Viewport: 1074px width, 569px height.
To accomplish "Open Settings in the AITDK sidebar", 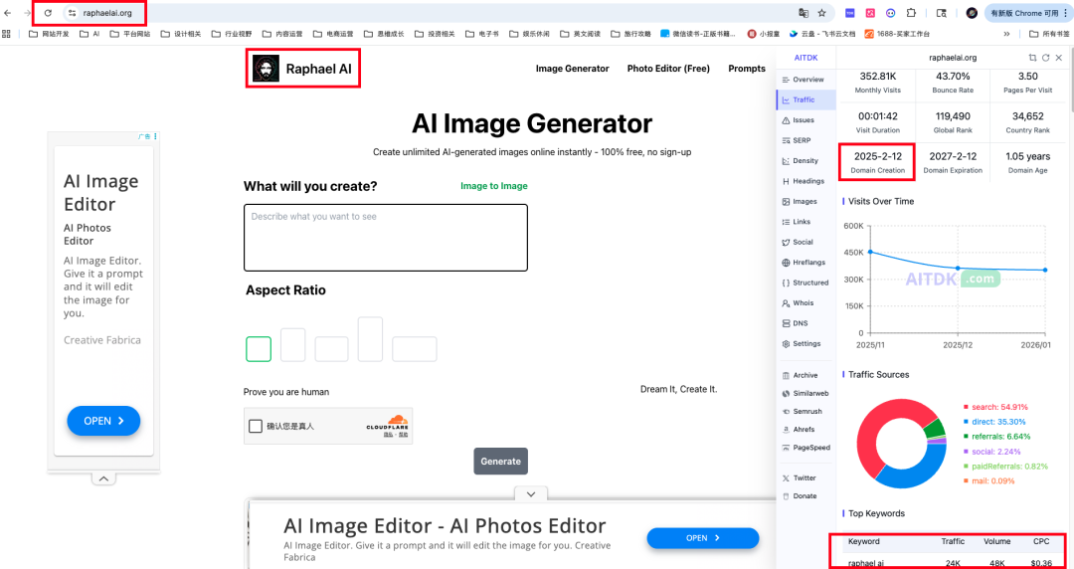I will pos(806,343).
